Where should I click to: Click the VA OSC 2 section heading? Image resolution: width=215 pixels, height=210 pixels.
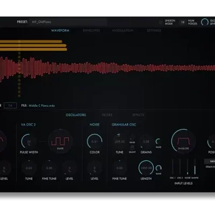[28, 124]
